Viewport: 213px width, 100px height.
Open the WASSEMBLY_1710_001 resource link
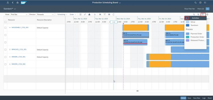coord(20,28)
